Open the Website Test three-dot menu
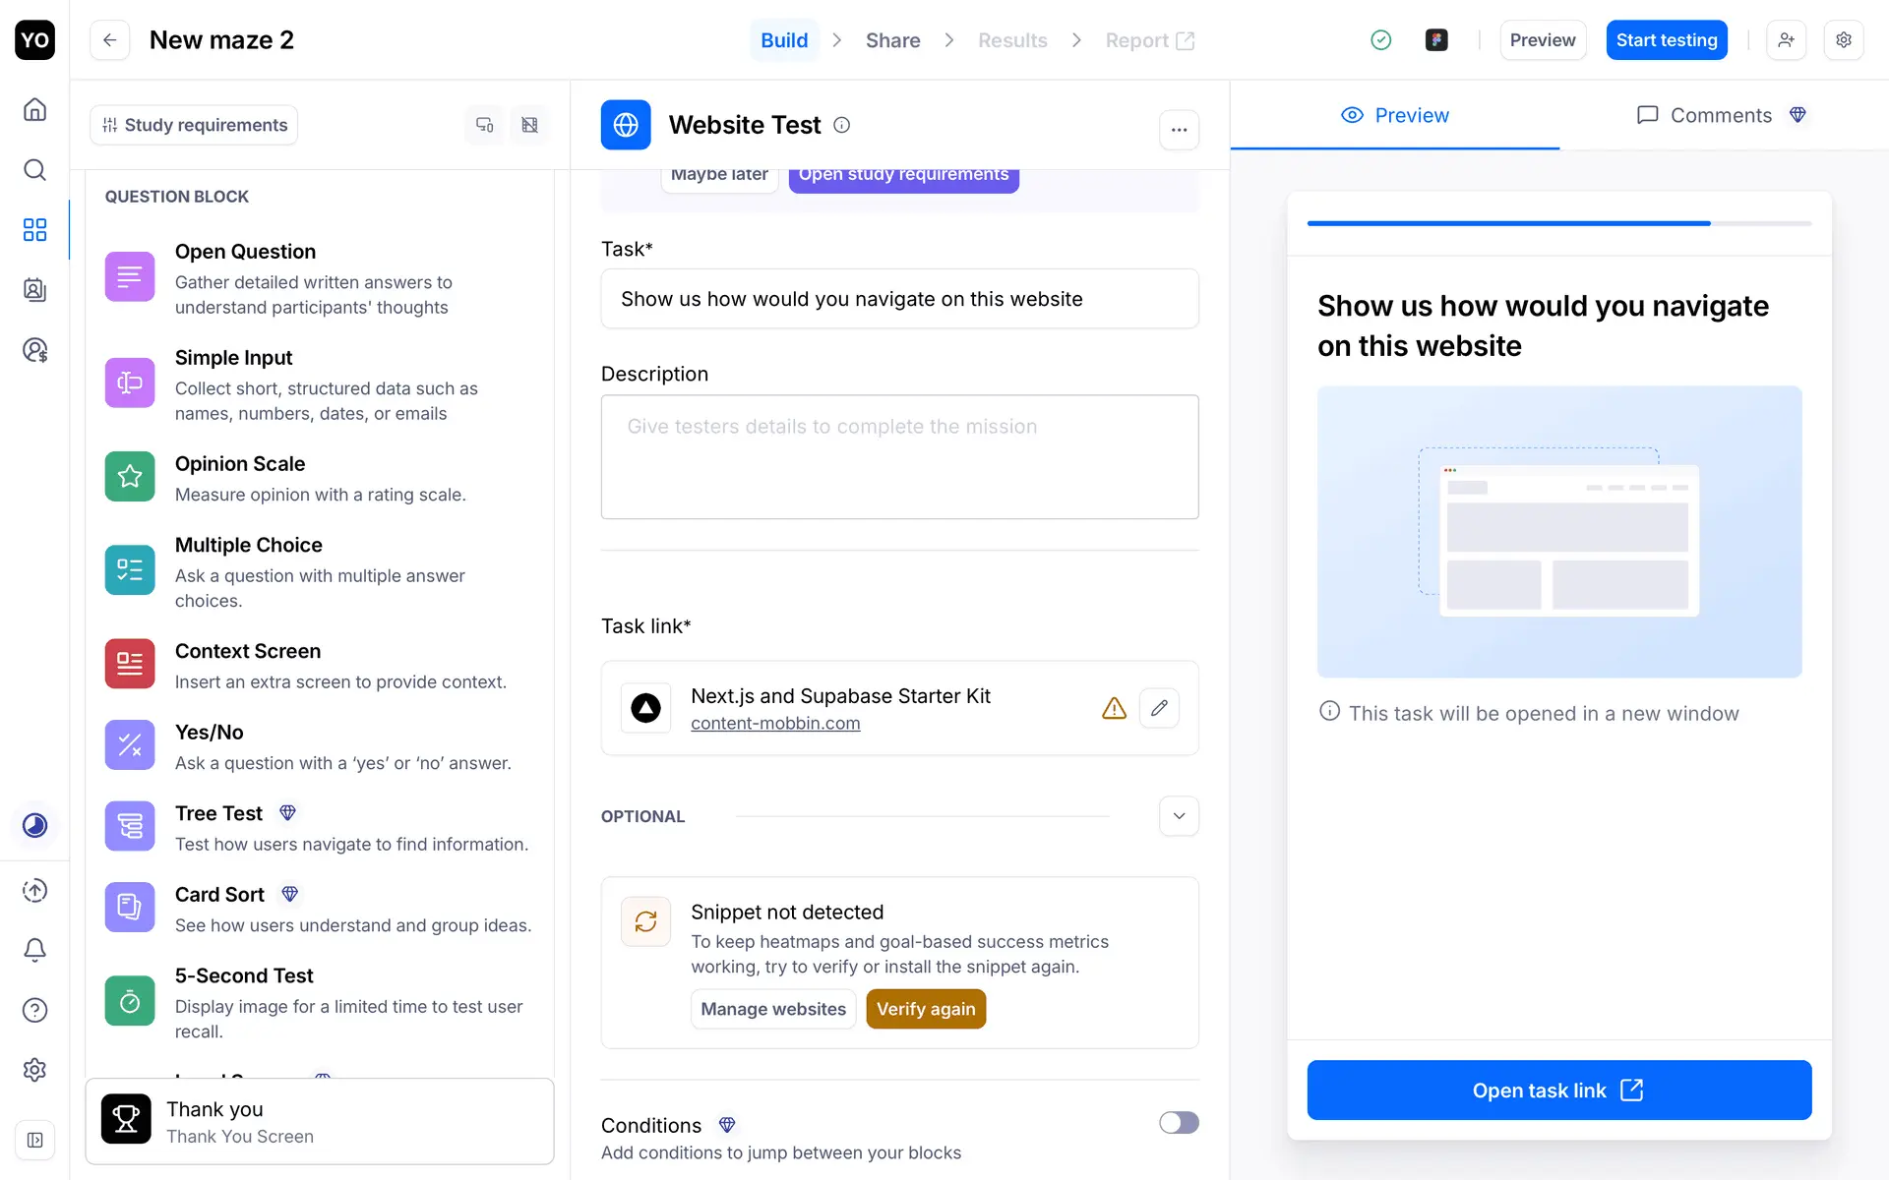The image size is (1889, 1180). tap(1179, 130)
